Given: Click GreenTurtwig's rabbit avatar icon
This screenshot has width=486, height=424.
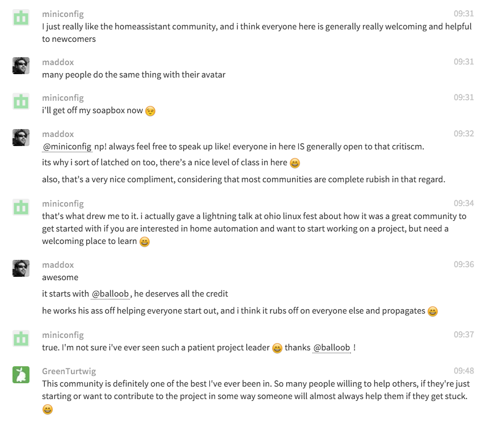Looking at the screenshot, I should click(20, 375).
